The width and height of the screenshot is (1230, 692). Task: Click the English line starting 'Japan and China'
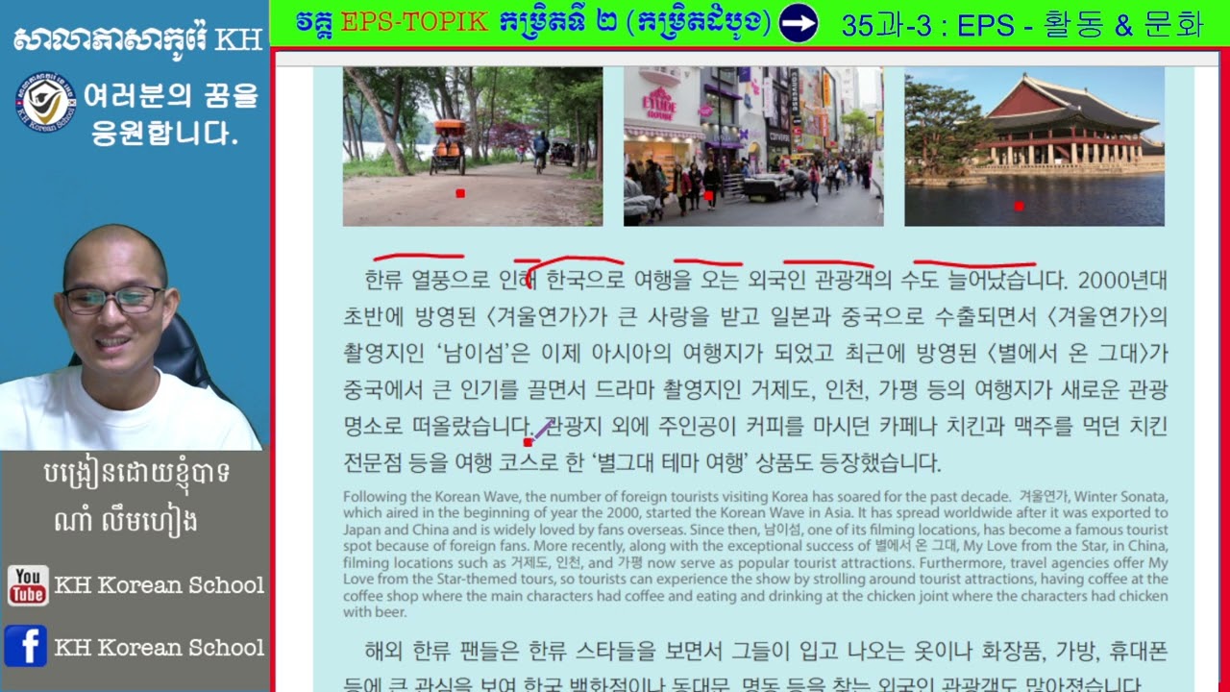pos(755,530)
